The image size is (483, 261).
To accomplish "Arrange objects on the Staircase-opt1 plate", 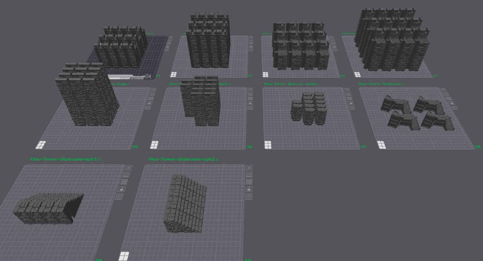I will point(125,182).
